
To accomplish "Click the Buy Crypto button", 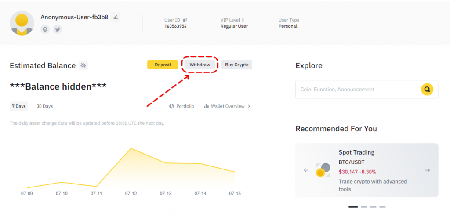I will [236, 65].
